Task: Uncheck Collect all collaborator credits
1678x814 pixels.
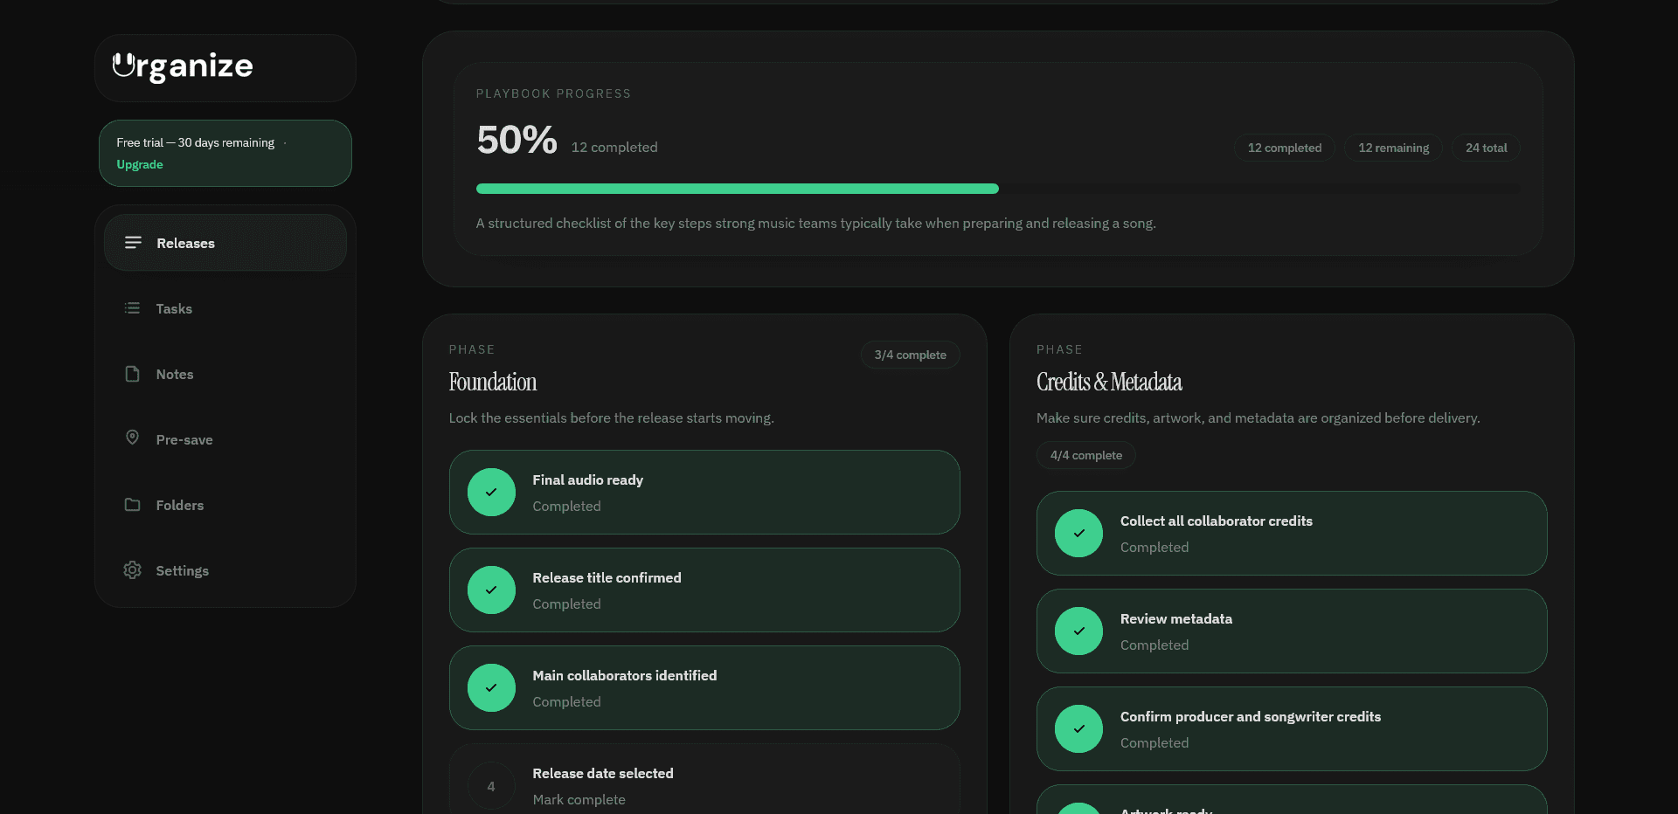Action: 1078,534
